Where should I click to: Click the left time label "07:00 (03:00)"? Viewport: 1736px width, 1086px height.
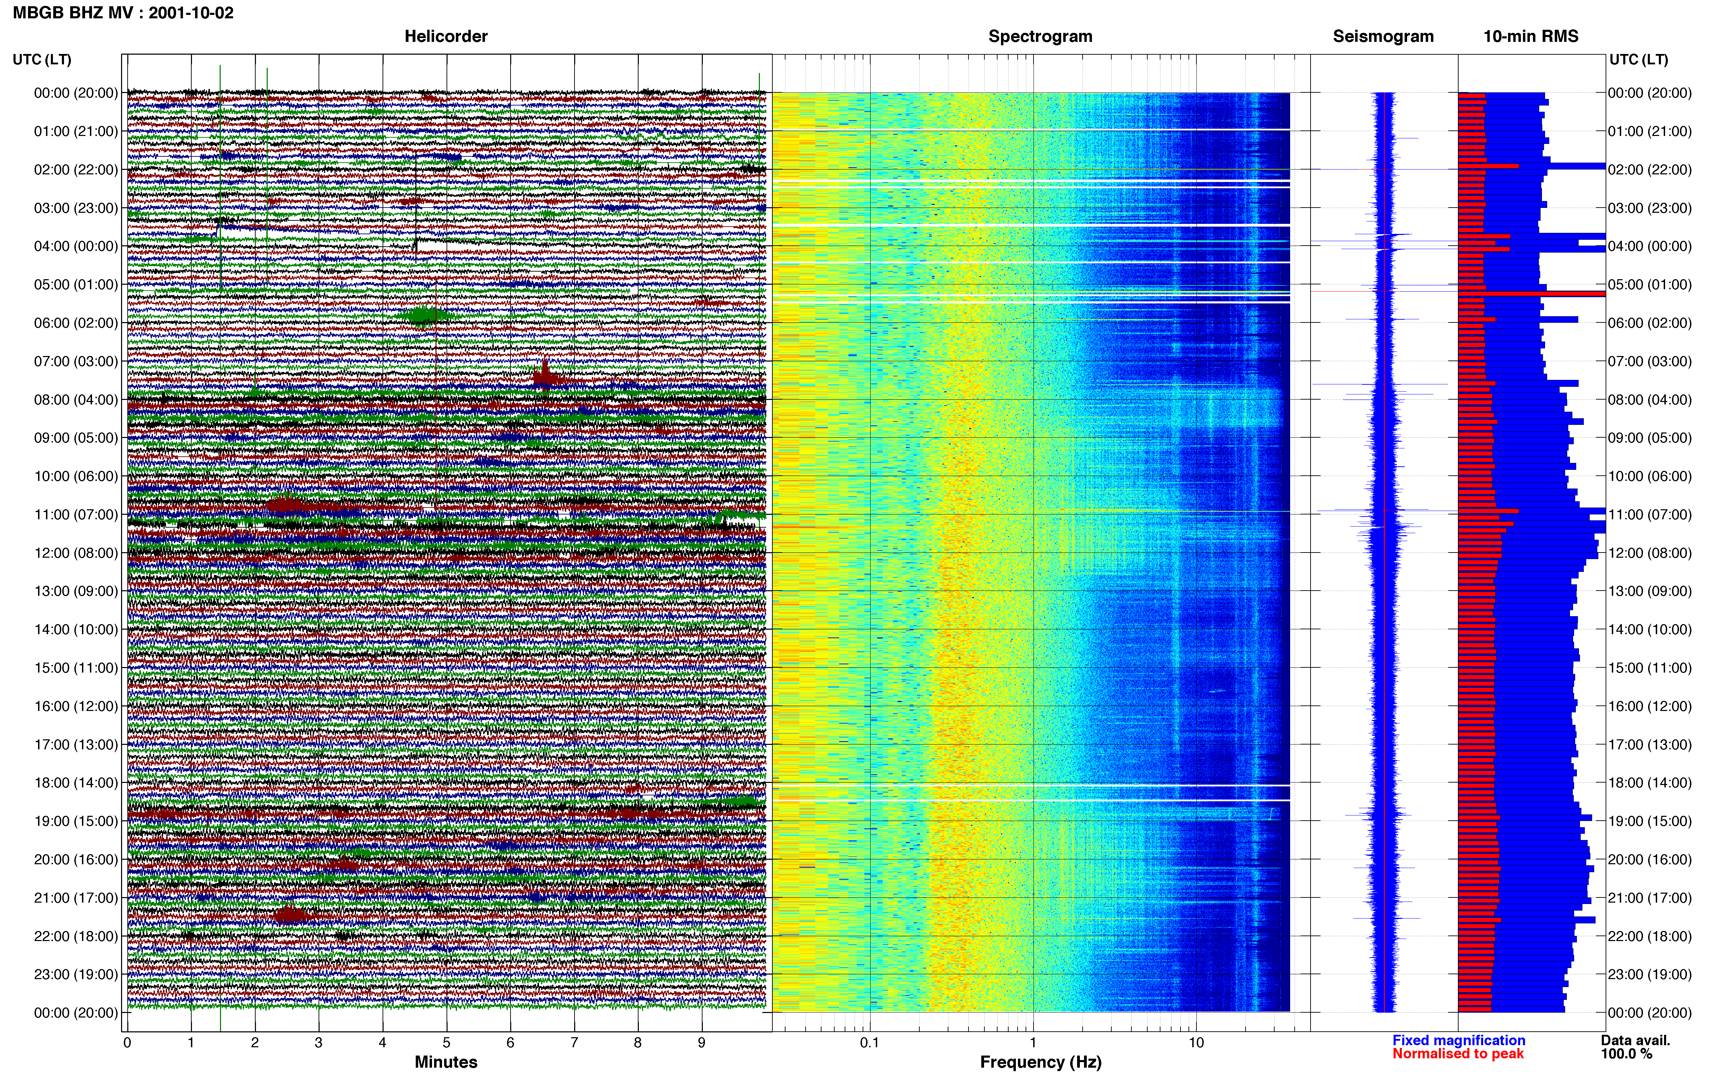tap(76, 361)
